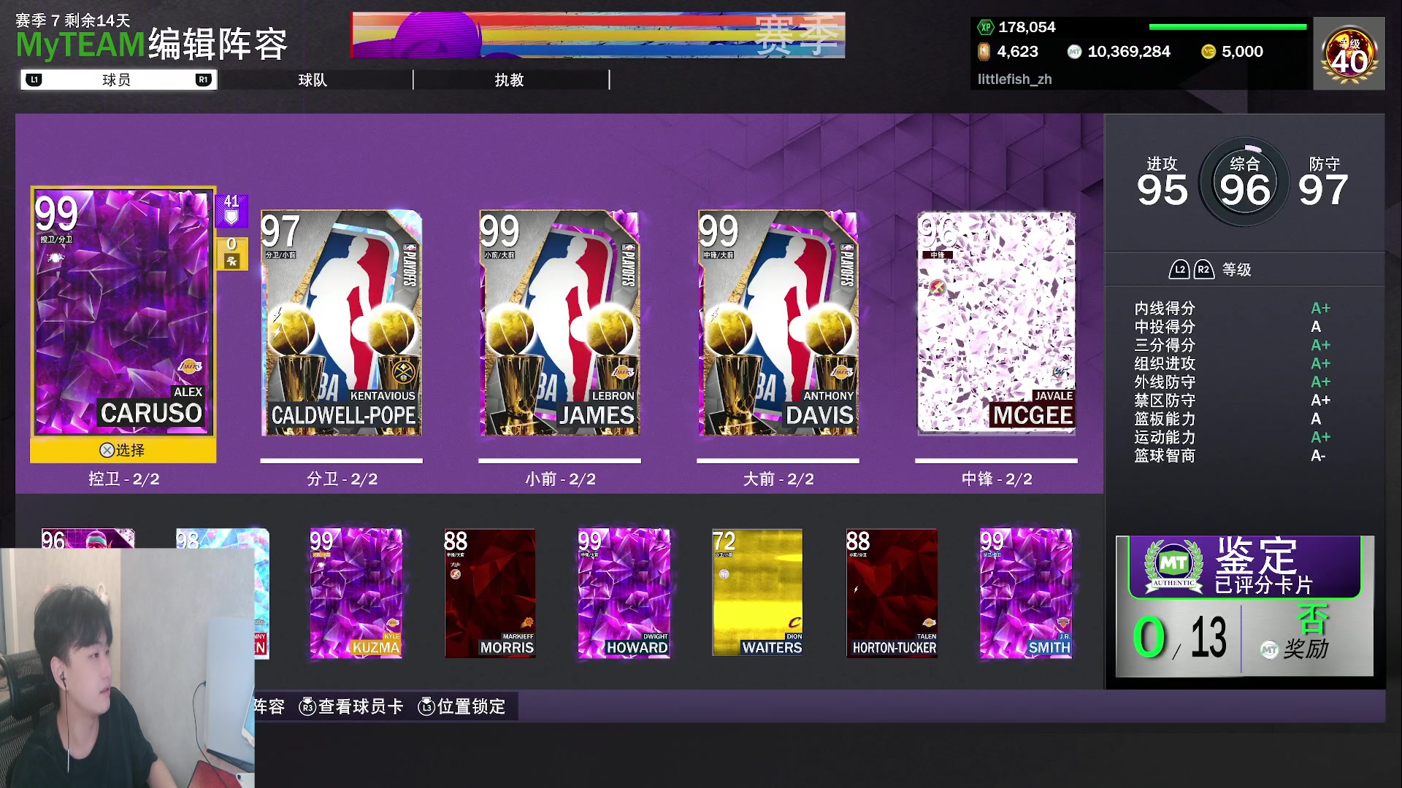
Task: Click the token currency icon next to 4,623
Action: point(984,52)
